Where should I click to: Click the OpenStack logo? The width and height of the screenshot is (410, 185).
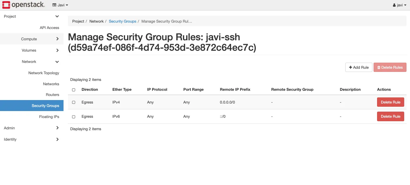pyautogui.click(x=23, y=5)
